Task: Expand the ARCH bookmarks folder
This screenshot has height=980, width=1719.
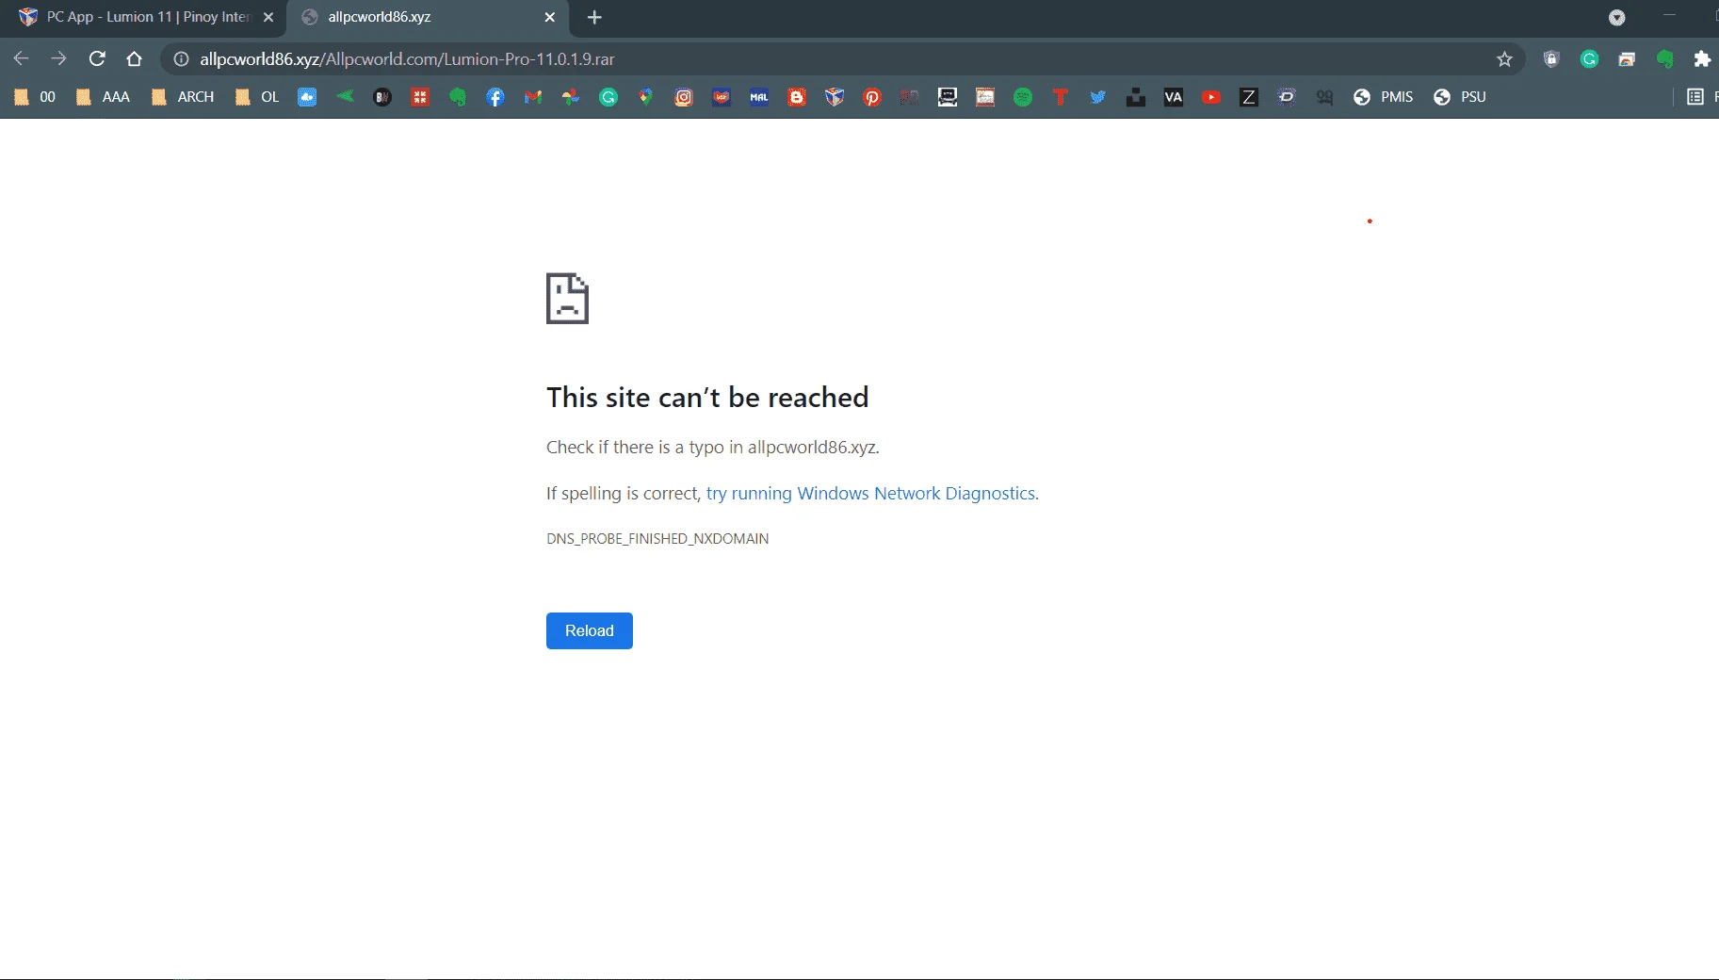Action: click(x=183, y=97)
